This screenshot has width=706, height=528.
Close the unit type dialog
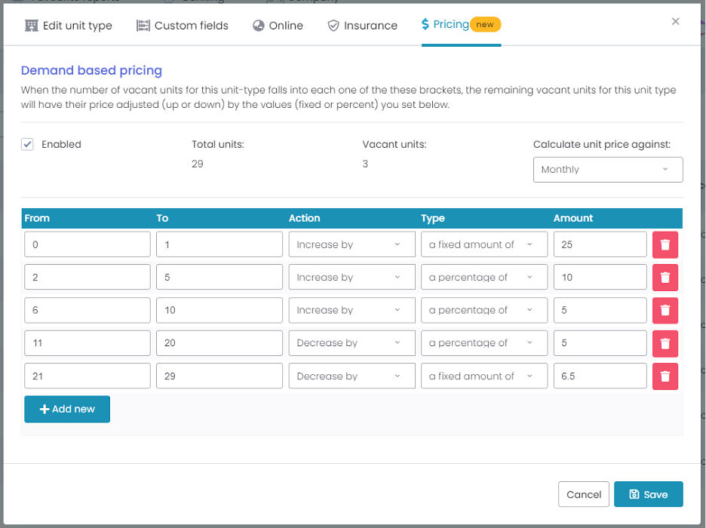point(675,21)
